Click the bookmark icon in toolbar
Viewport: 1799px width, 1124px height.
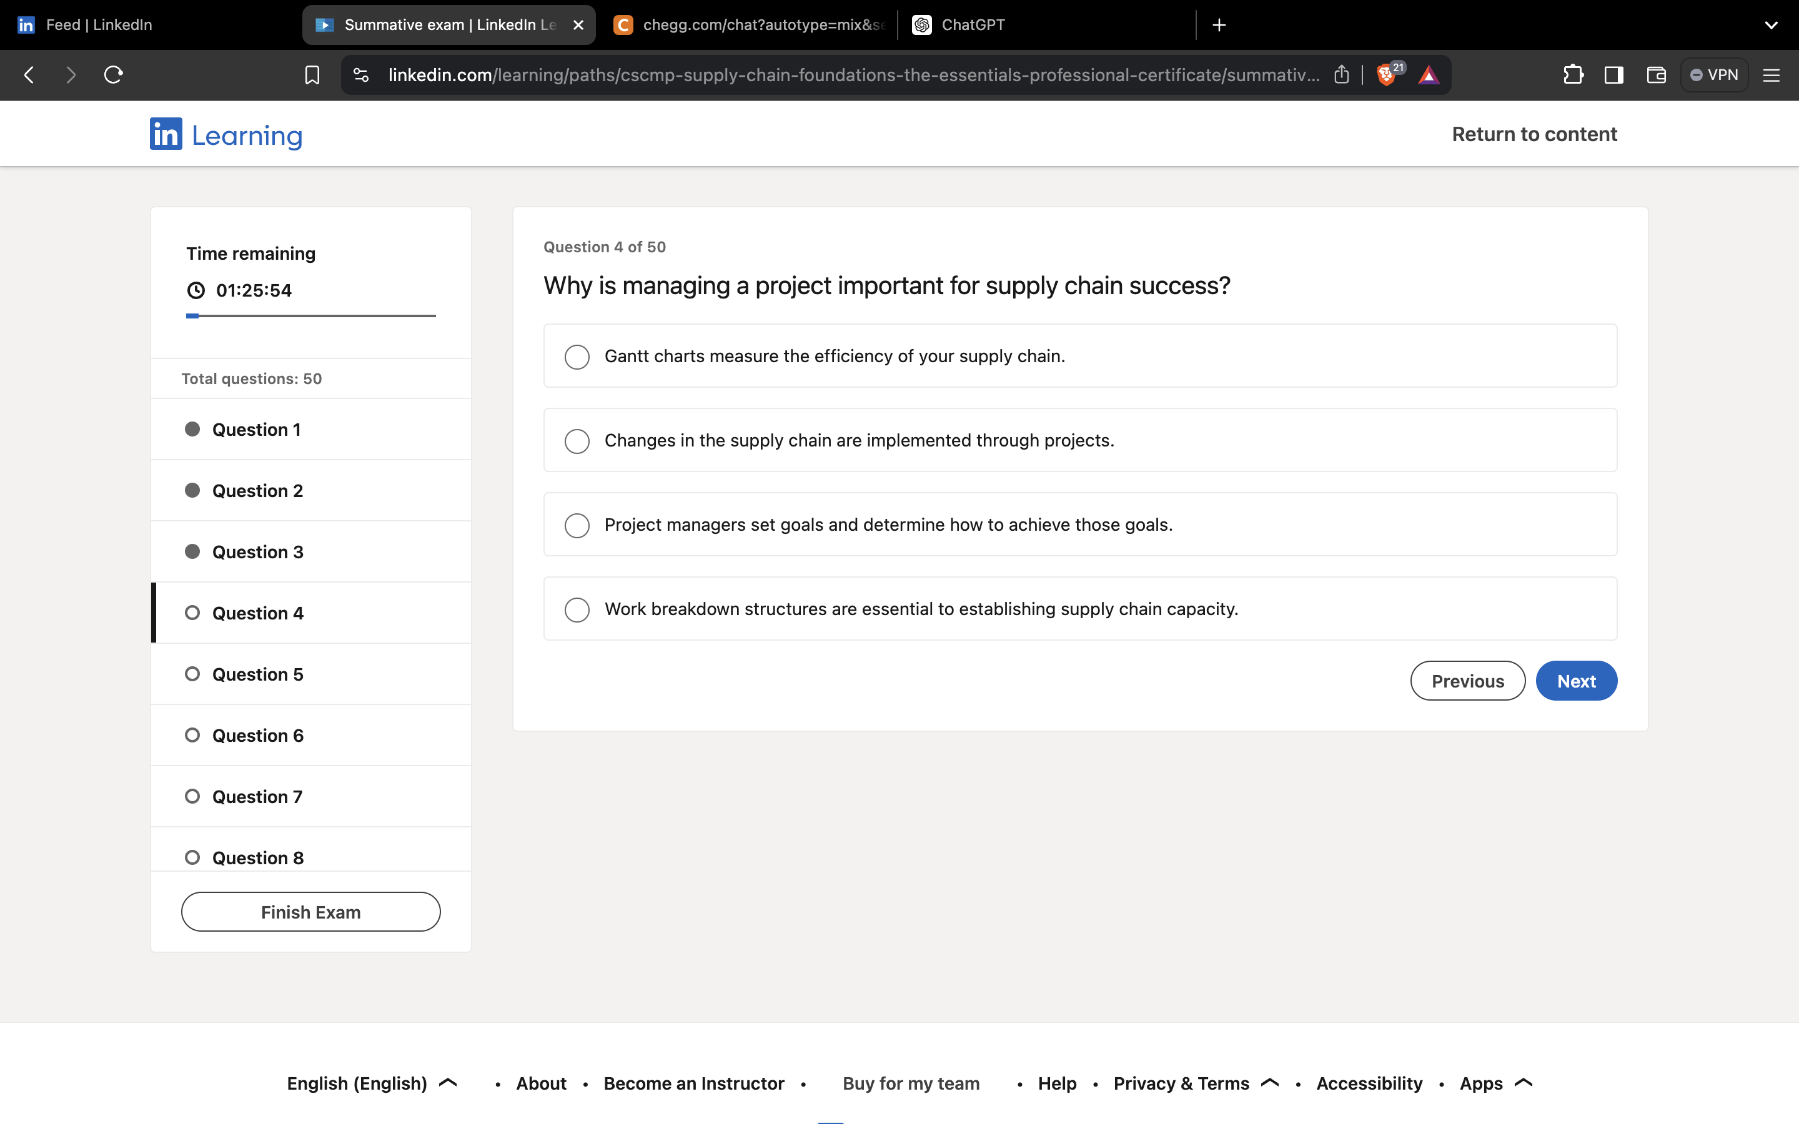pos(312,75)
